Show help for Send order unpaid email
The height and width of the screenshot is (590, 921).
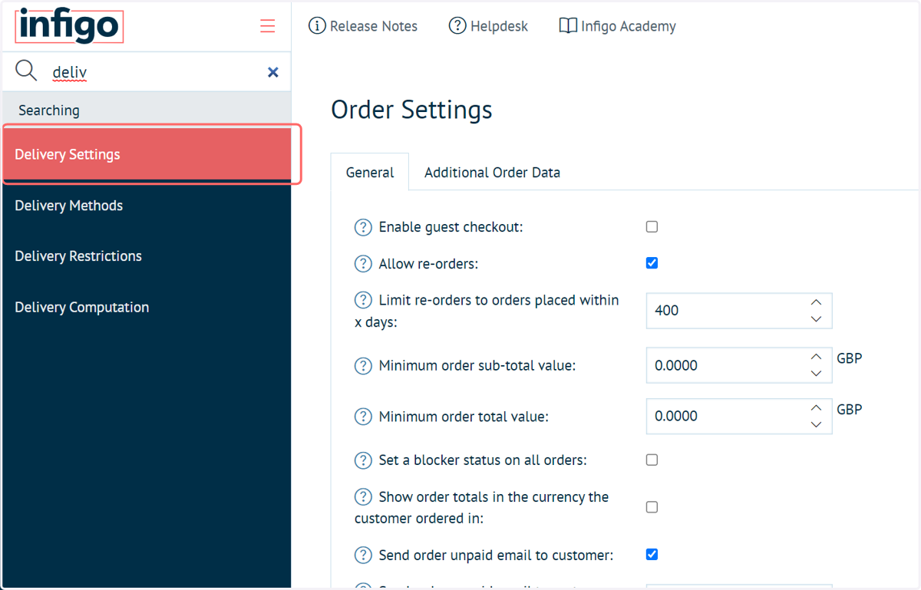pos(363,555)
